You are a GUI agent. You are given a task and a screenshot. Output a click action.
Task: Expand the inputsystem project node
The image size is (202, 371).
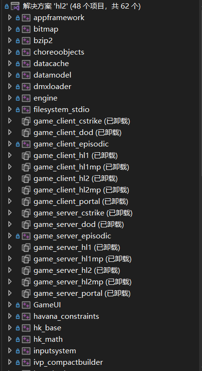click(x=10, y=350)
